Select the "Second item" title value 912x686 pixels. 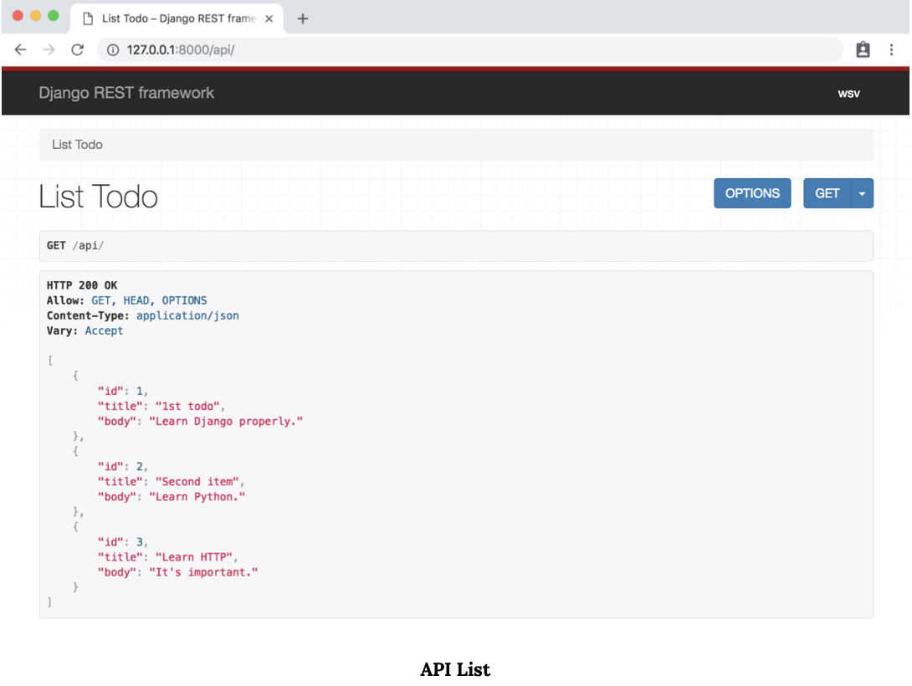click(x=197, y=482)
